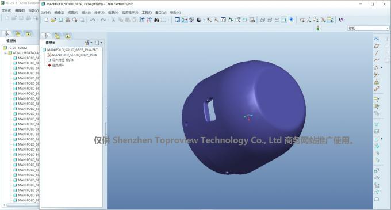Toggle the spin center display
Image resolution: width=391 pixels, height=210 pixels.
tap(185, 20)
